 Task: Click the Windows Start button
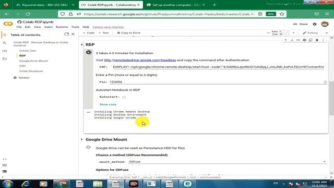[8, 184]
